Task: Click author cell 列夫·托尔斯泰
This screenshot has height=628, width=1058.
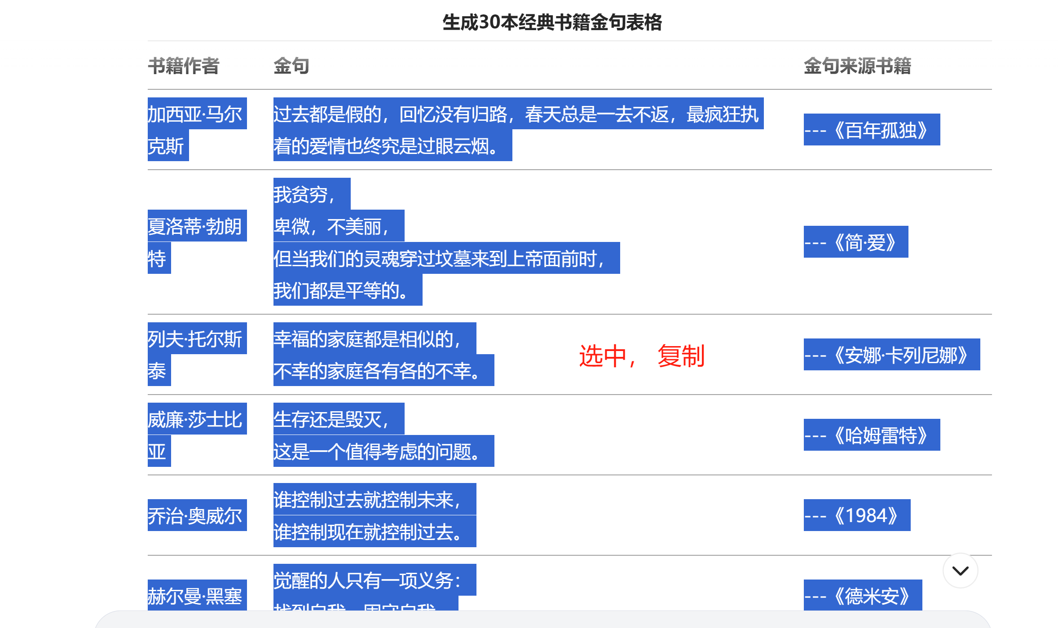Action: pos(197,354)
